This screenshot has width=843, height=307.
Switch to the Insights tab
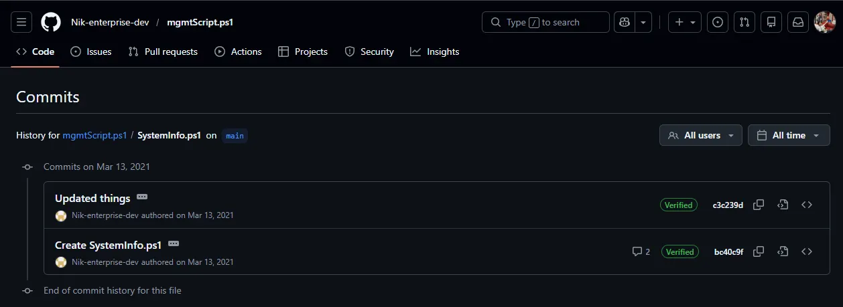tap(435, 52)
